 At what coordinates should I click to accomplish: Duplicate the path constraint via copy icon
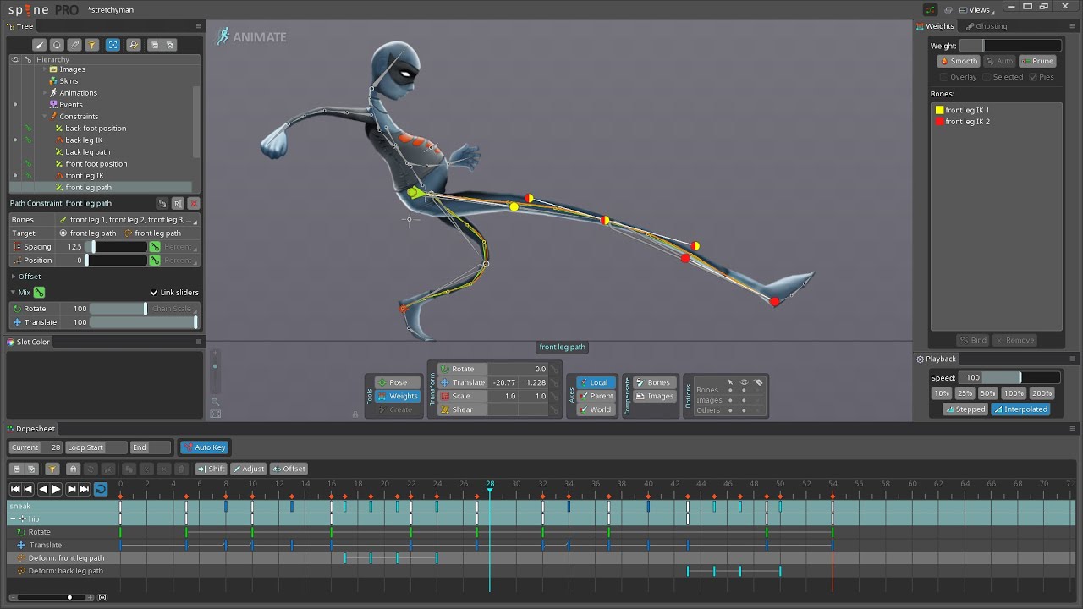162,204
